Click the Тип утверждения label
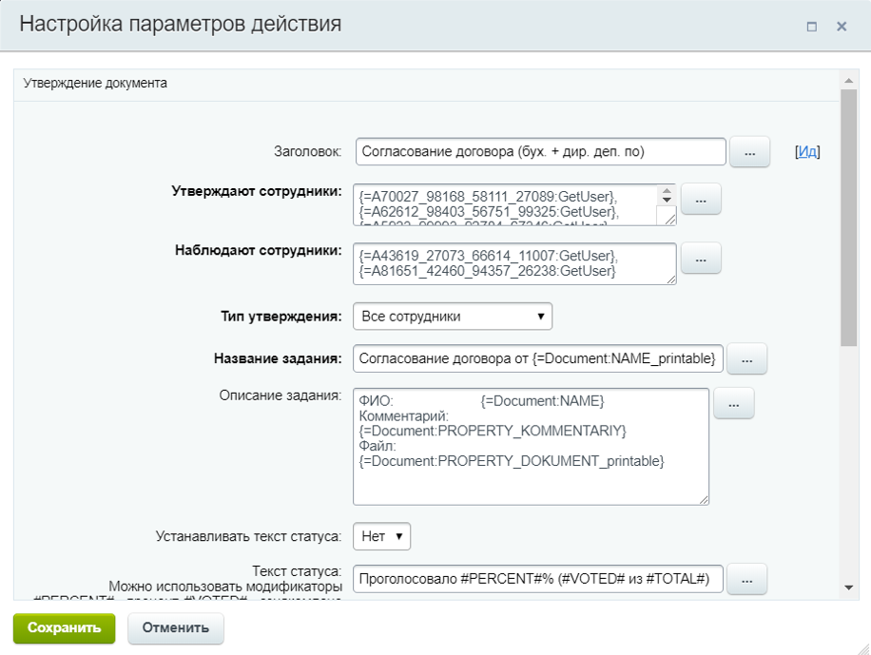This screenshot has height=655, width=871. (x=281, y=317)
